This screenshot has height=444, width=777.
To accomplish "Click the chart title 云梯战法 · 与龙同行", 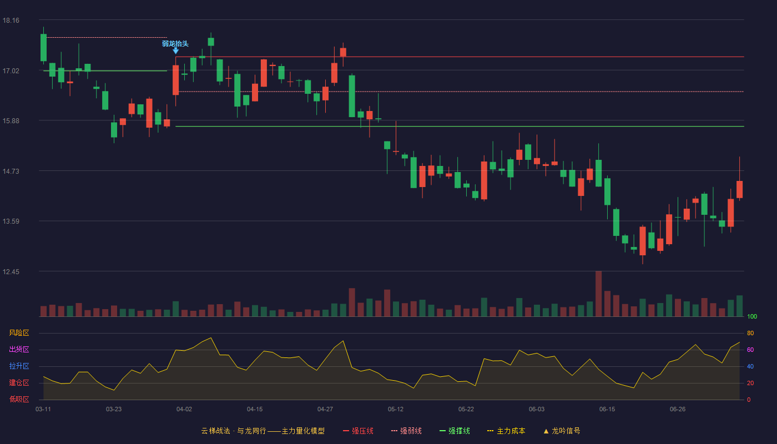I will (x=234, y=431).
